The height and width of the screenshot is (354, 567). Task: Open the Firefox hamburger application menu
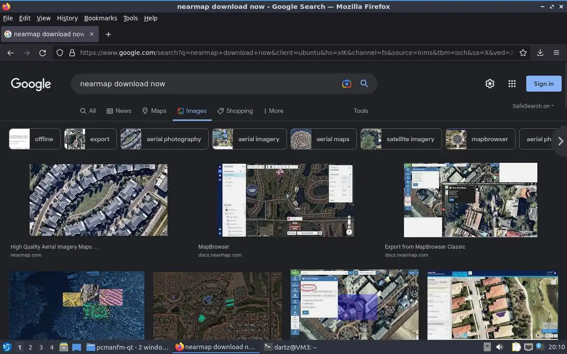click(556, 53)
